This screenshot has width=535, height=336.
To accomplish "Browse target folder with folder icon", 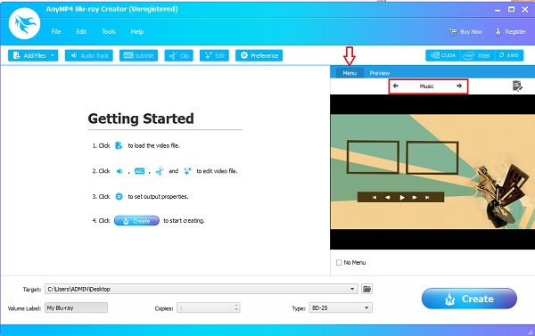I will click(366, 289).
